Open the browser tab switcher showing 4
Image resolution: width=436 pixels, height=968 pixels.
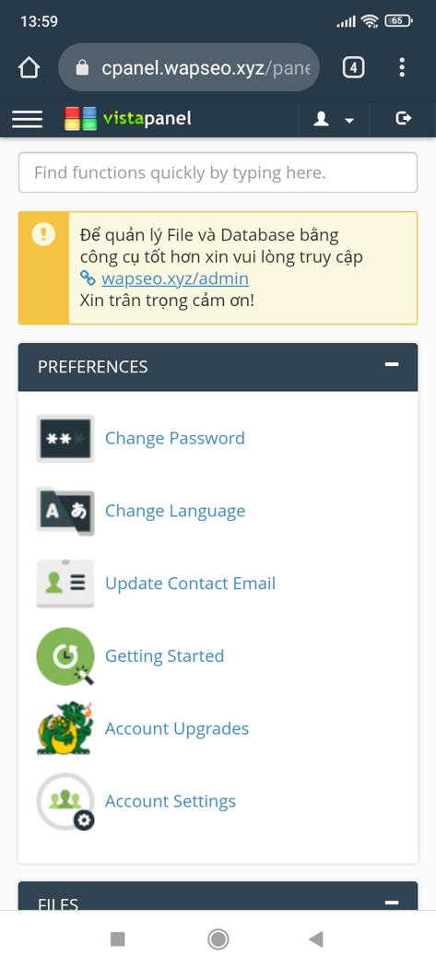click(353, 67)
